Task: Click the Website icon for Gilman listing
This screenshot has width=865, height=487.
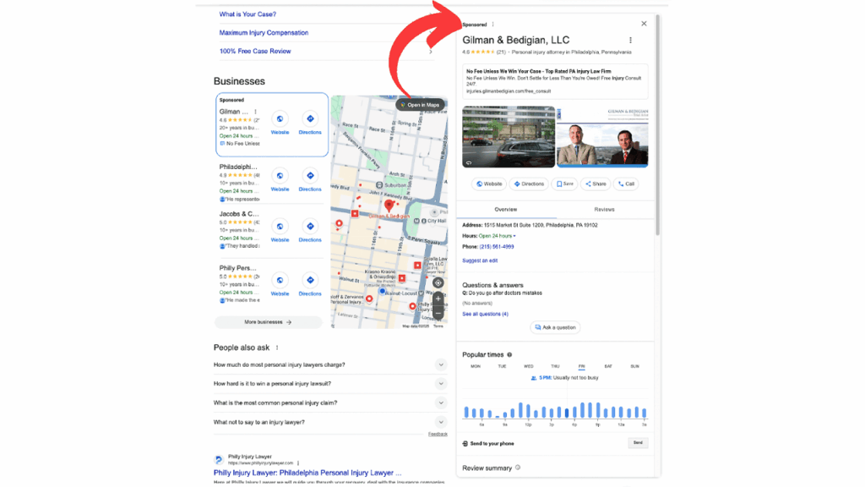Action: (x=280, y=119)
